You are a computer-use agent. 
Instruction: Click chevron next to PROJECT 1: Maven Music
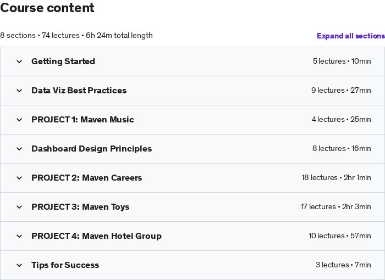[x=19, y=120]
